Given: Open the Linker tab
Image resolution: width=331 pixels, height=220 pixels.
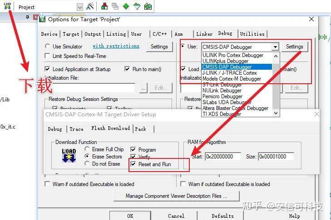Looking at the screenshot, I should point(204,34).
